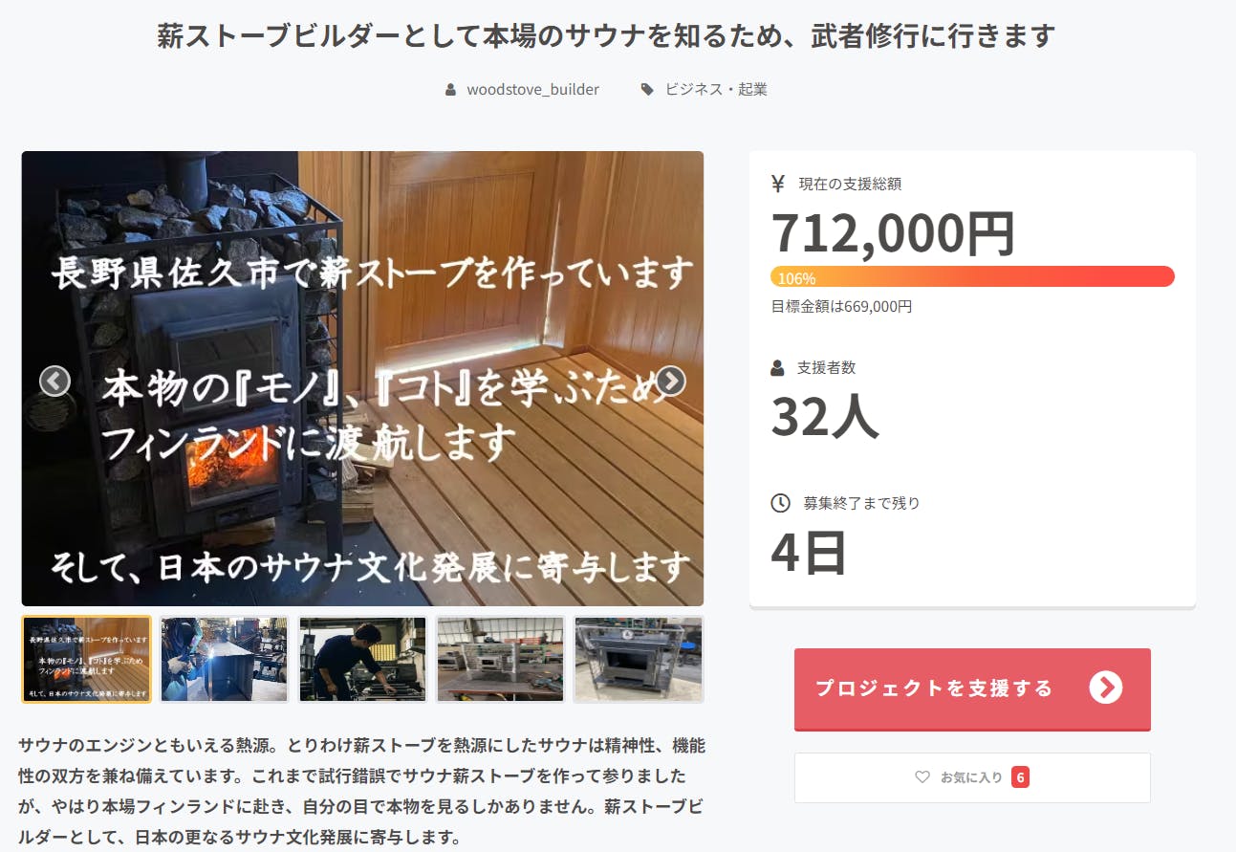Select the thumbnail of man at workbench
This screenshot has height=852, width=1236.
[x=362, y=659]
